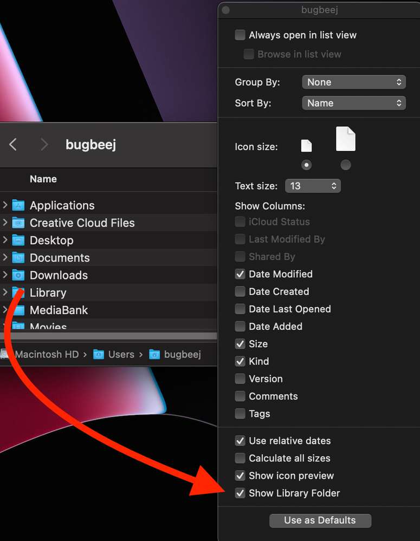Select the Downloads folder icon
Viewport: 420px width, 541px height.
[x=18, y=275]
